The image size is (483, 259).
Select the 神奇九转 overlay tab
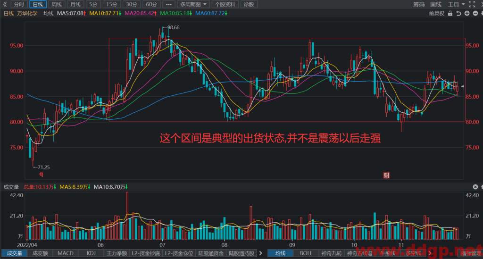point(332,253)
